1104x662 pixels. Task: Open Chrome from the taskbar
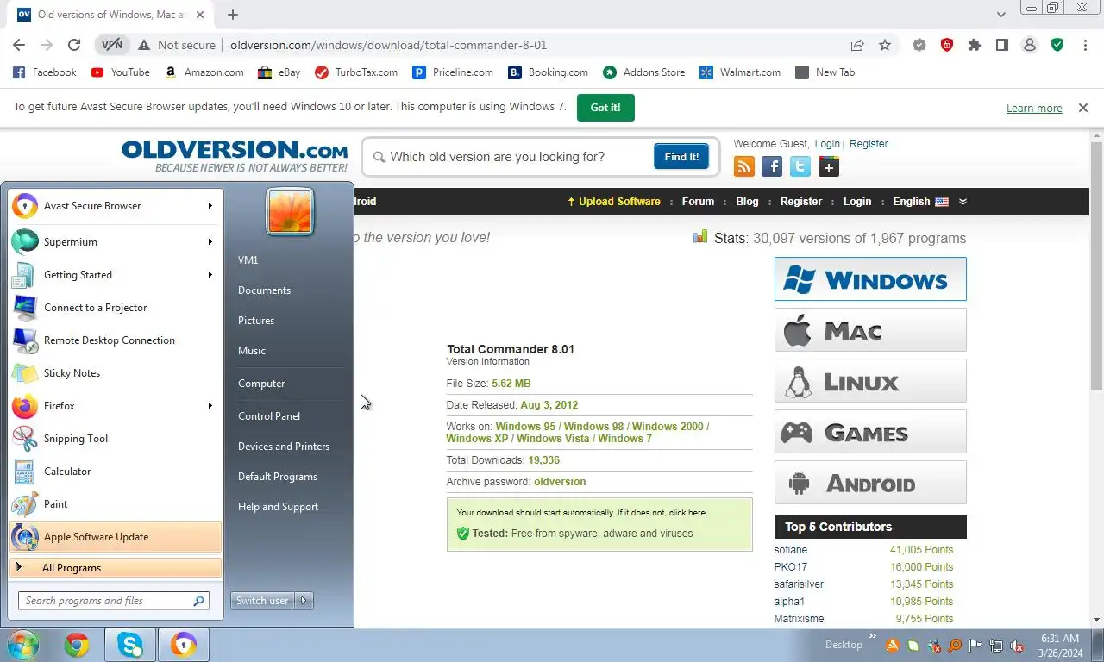[77, 645]
